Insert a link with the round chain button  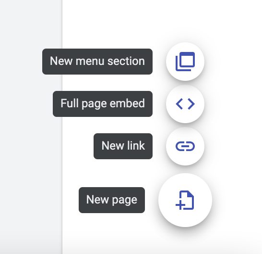click(x=185, y=146)
